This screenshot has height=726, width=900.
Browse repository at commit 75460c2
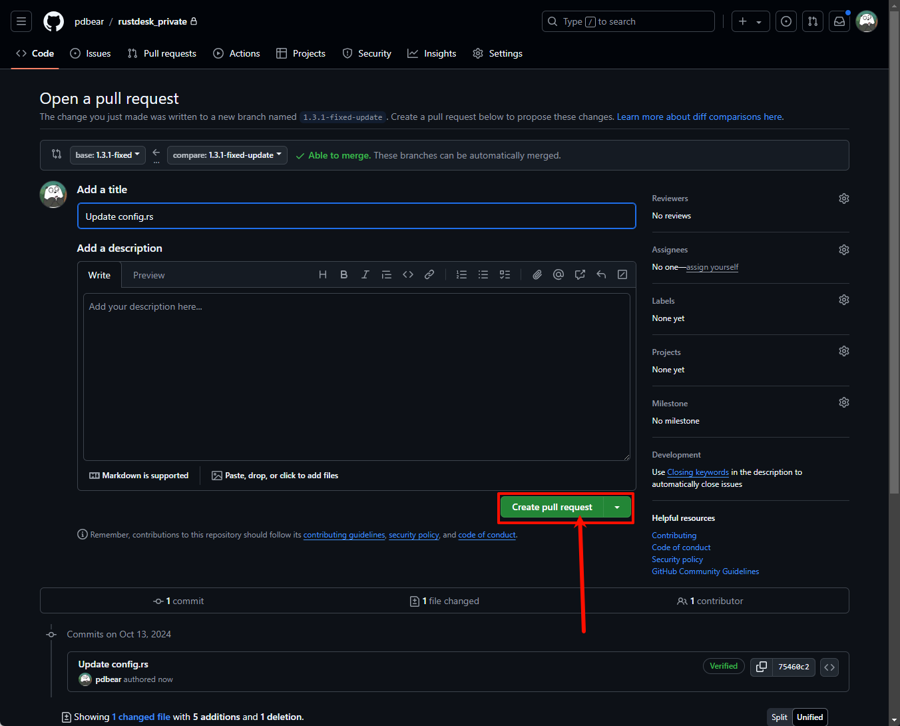point(829,667)
